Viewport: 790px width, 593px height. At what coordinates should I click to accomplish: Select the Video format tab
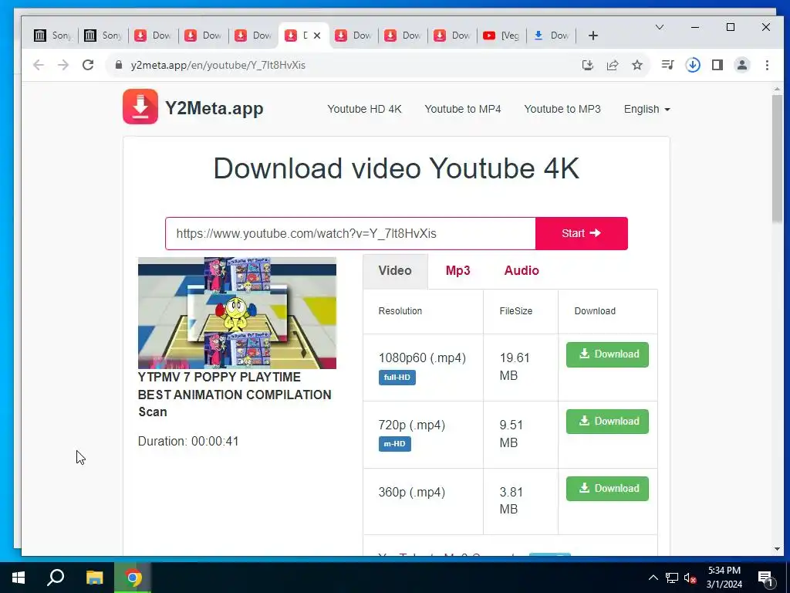(x=395, y=271)
